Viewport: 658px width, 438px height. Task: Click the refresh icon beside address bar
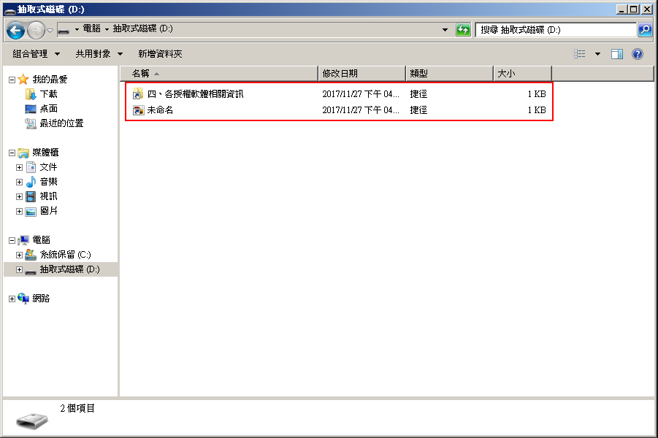(x=463, y=30)
